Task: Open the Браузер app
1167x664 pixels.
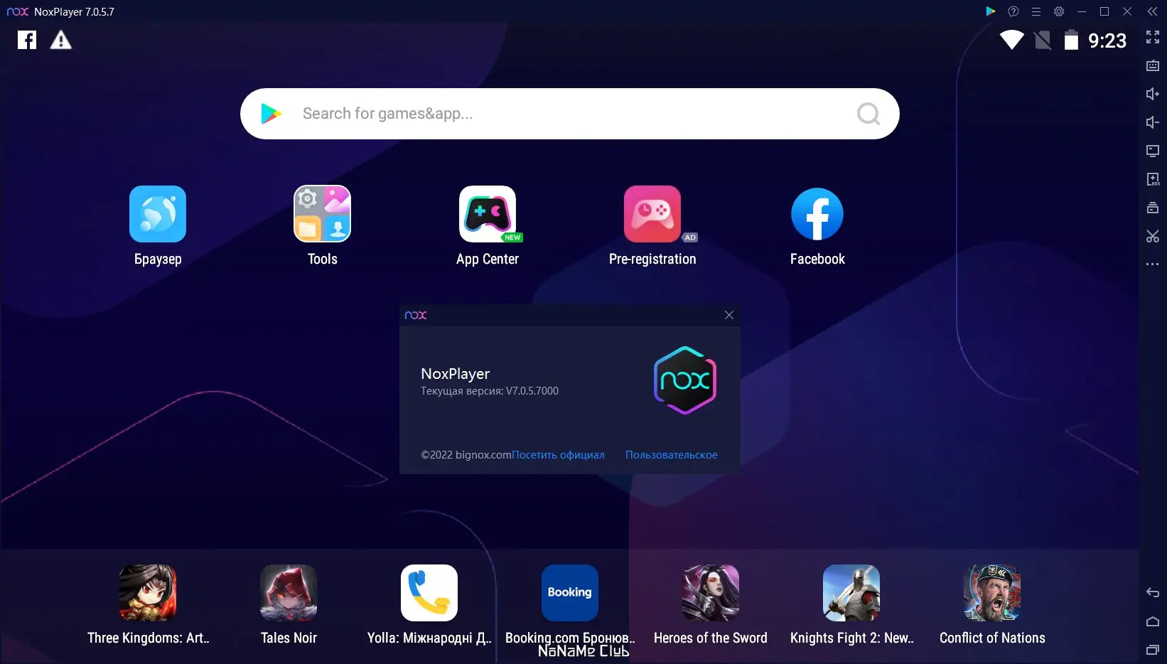Action: pyautogui.click(x=158, y=214)
